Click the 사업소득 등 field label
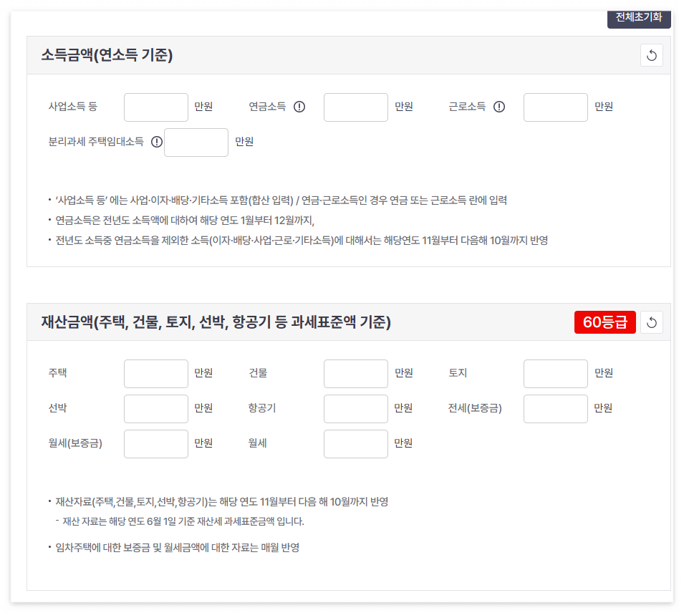The image size is (684, 613). point(73,107)
